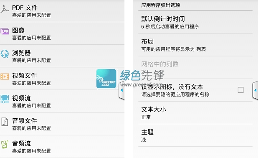Click the 正常 value under 文本大小
The image size is (261, 158).
click(146, 117)
